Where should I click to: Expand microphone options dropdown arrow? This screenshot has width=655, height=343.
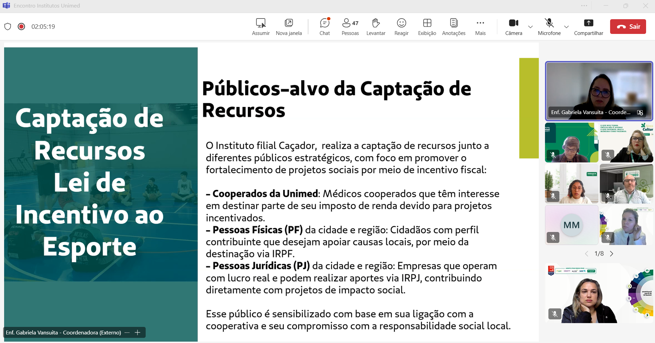click(566, 27)
